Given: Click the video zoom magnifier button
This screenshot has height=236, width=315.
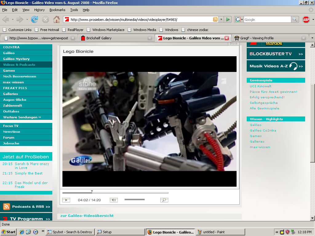Looking at the screenshot, I should pyautogui.click(x=164, y=200).
